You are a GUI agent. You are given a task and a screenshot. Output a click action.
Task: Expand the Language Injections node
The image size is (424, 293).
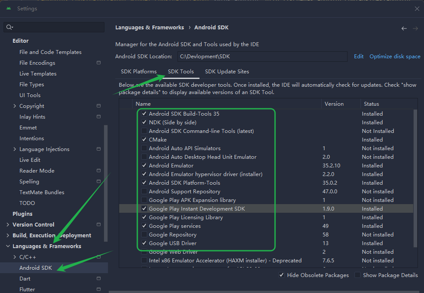pos(15,149)
